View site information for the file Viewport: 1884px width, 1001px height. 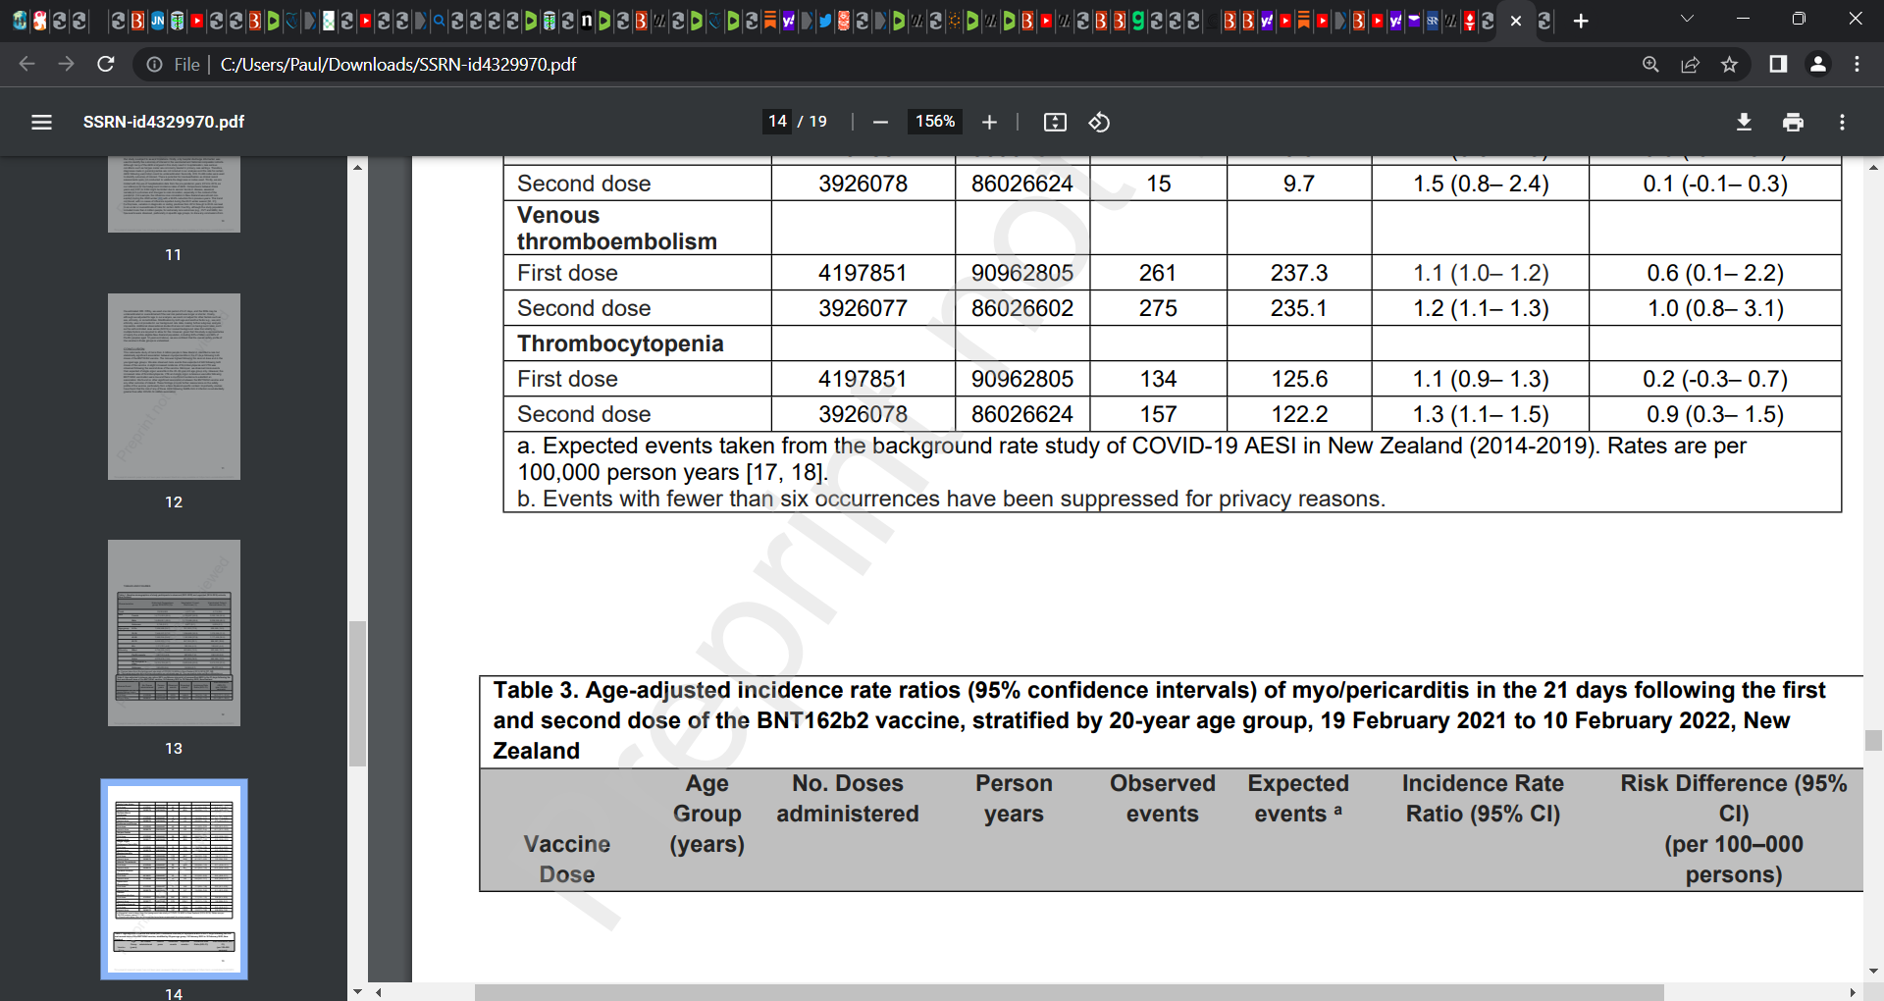tap(154, 64)
